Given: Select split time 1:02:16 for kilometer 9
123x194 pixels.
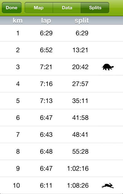Looking at the screenshot, I should click(x=78, y=168).
